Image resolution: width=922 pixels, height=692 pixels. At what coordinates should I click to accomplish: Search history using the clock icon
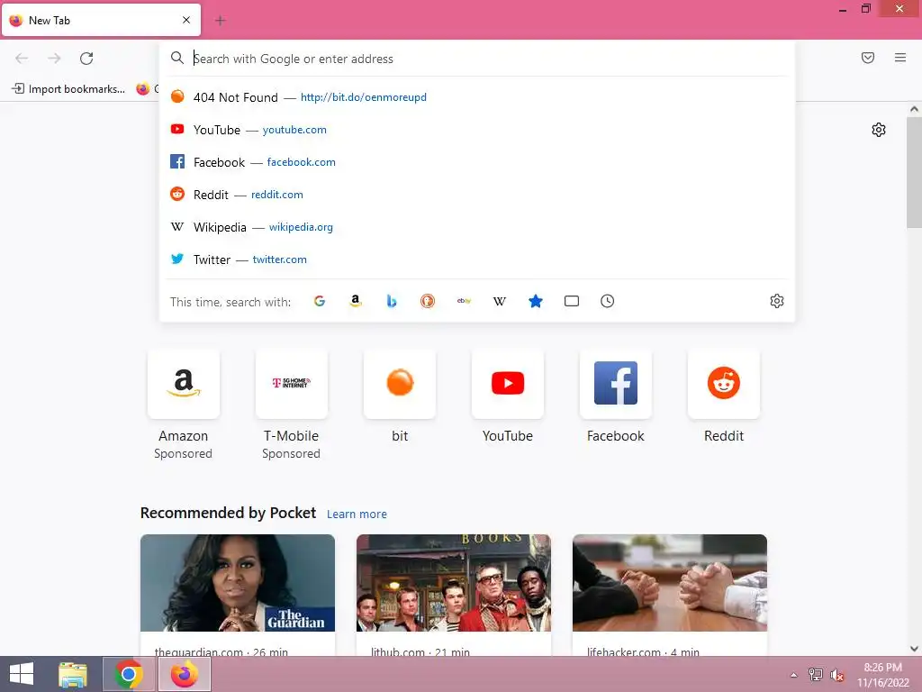point(608,301)
